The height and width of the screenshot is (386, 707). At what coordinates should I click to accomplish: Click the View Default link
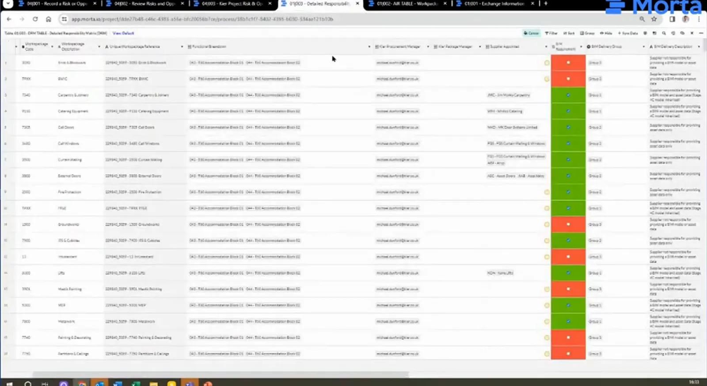[123, 33]
